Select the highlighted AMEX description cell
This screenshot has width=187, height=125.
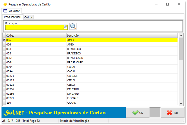pyautogui.click(x=122, y=40)
